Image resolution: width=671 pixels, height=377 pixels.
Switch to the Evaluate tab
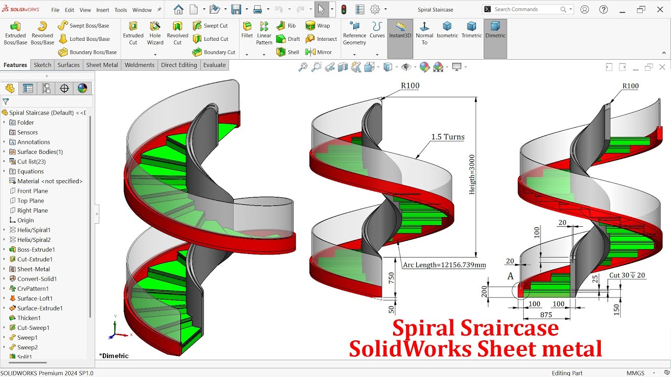tap(214, 65)
